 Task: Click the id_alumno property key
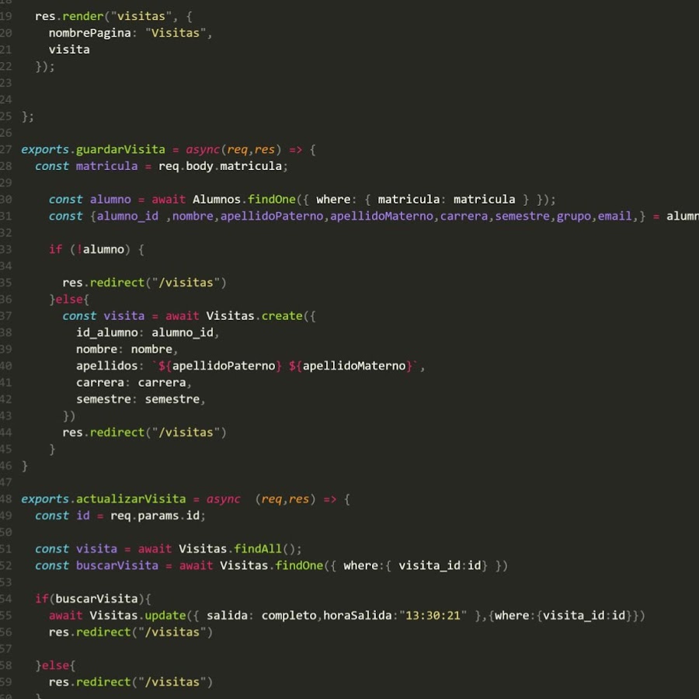pos(107,332)
